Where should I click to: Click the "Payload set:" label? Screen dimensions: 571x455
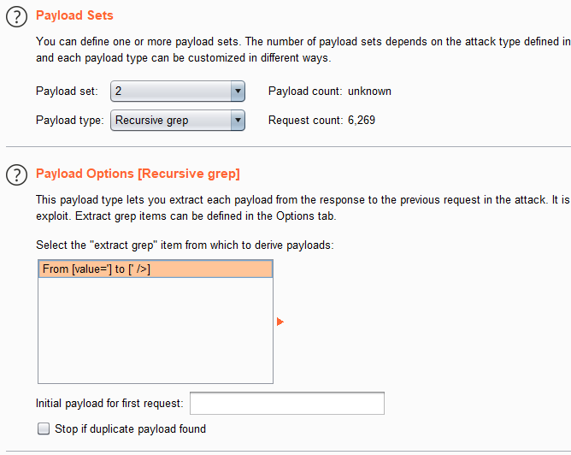coord(67,92)
